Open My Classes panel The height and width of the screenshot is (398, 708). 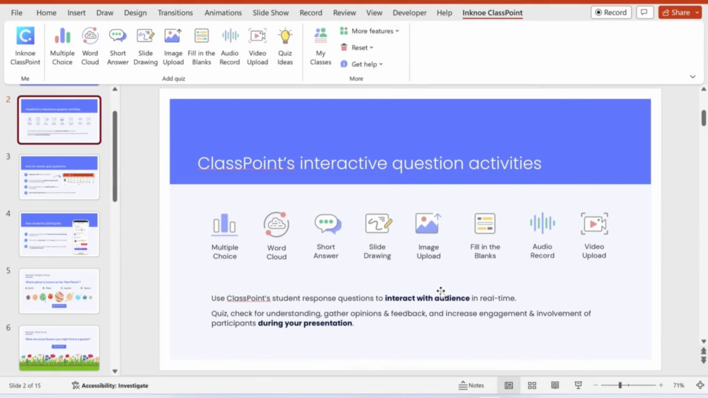coord(320,45)
